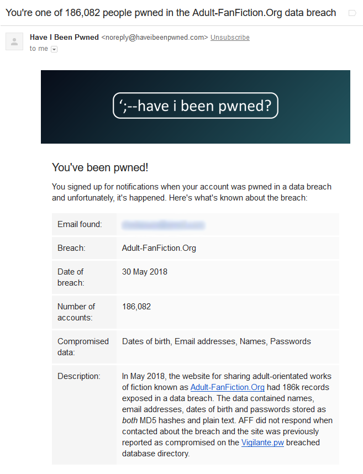Image resolution: width=363 pixels, height=474 pixels.
Task: Click the Unsubscribe link
Action: [230, 38]
